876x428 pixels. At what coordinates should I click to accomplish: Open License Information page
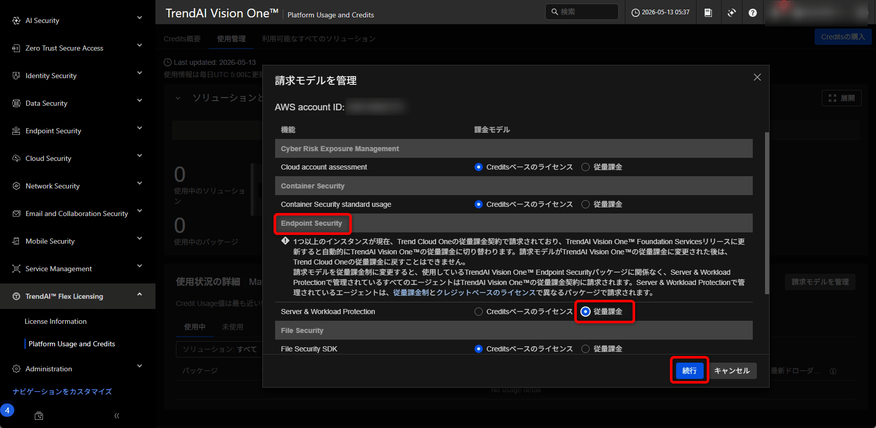click(56, 321)
